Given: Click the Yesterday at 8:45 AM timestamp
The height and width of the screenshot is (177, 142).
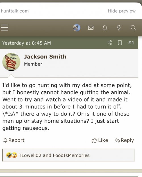Looking at the screenshot, I should (x=27, y=43).
